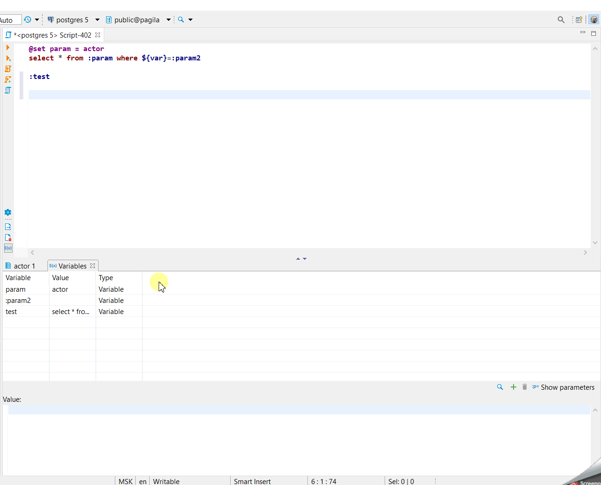Screen dimensions: 601x485
Task: Open the explain execution plan icon
Action: [x=7, y=90]
